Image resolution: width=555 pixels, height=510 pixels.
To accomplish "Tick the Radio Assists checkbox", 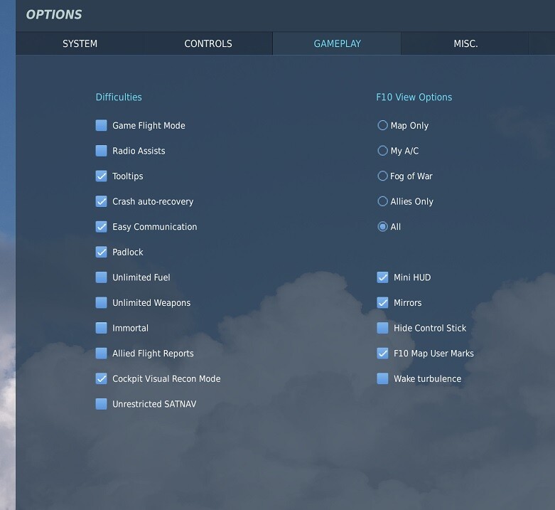I will [x=101, y=151].
